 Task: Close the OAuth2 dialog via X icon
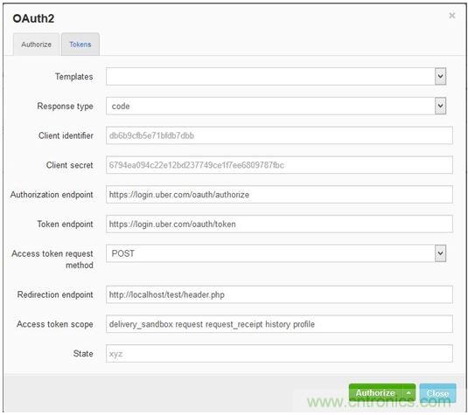point(452,16)
